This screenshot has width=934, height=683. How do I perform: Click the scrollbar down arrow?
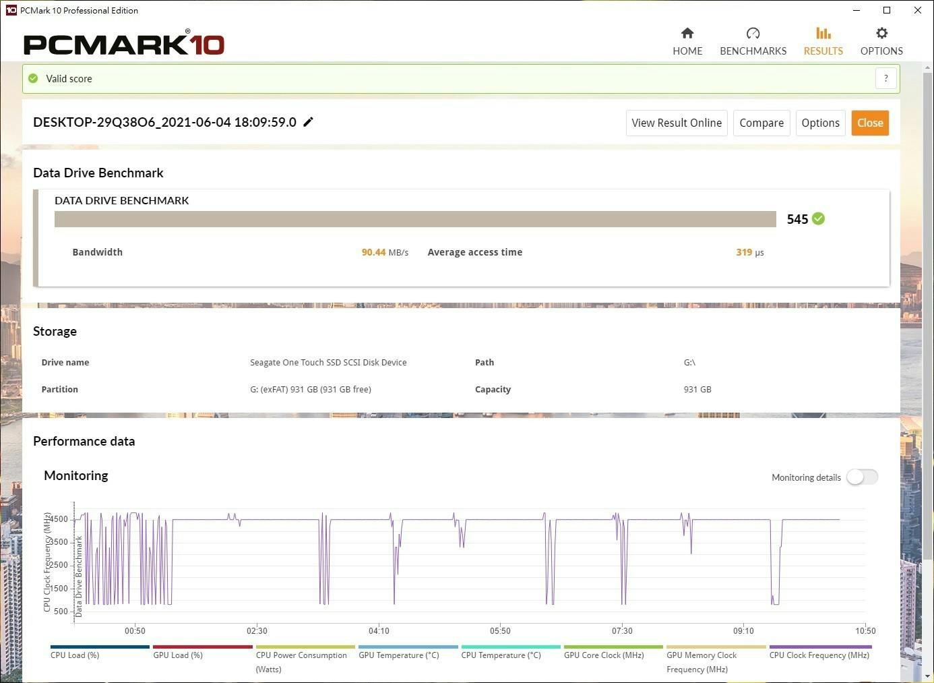pos(927,676)
